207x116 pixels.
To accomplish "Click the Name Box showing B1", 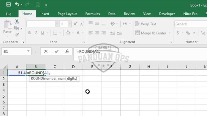I will point(14,51).
